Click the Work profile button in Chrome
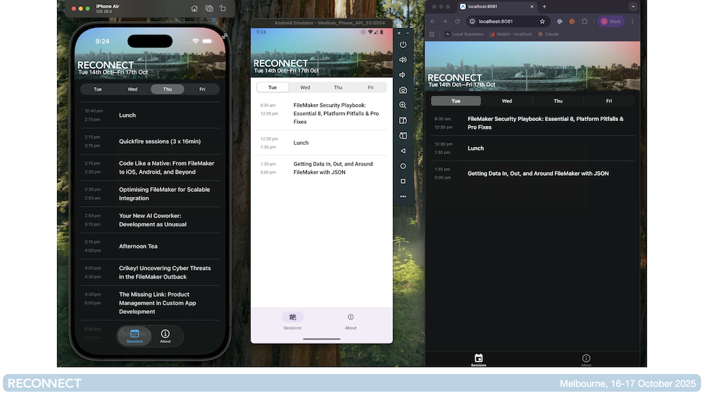The width and height of the screenshot is (704, 396). (x=611, y=22)
